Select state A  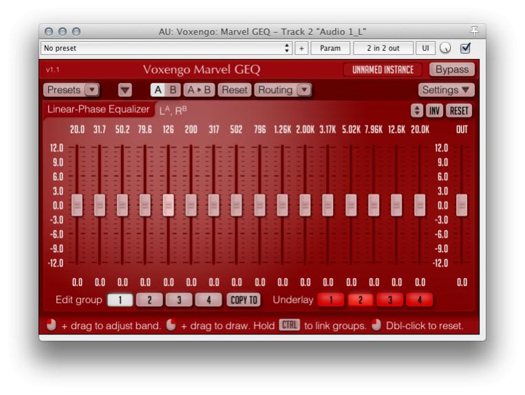(x=158, y=90)
